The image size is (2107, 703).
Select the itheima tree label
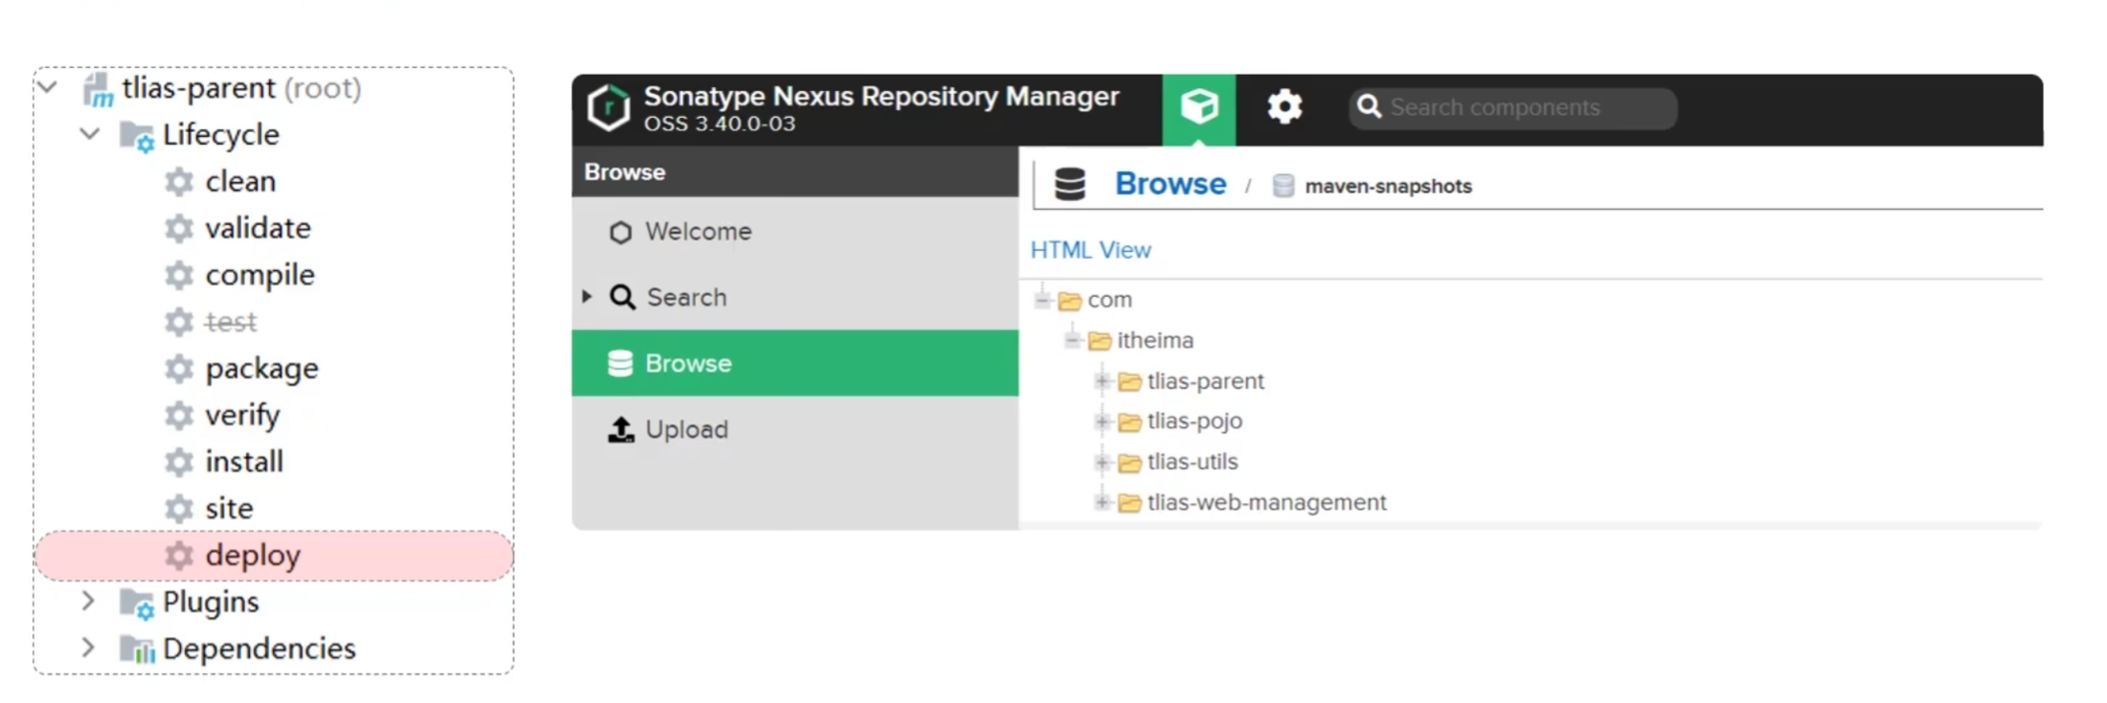pos(1155,340)
